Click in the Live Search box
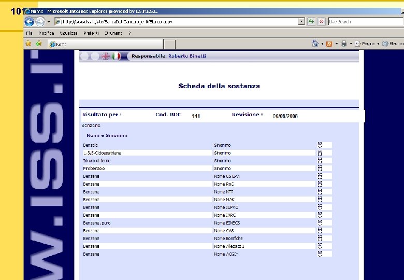The width and height of the screenshot is (404, 280). pyautogui.click(x=366, y=22)
